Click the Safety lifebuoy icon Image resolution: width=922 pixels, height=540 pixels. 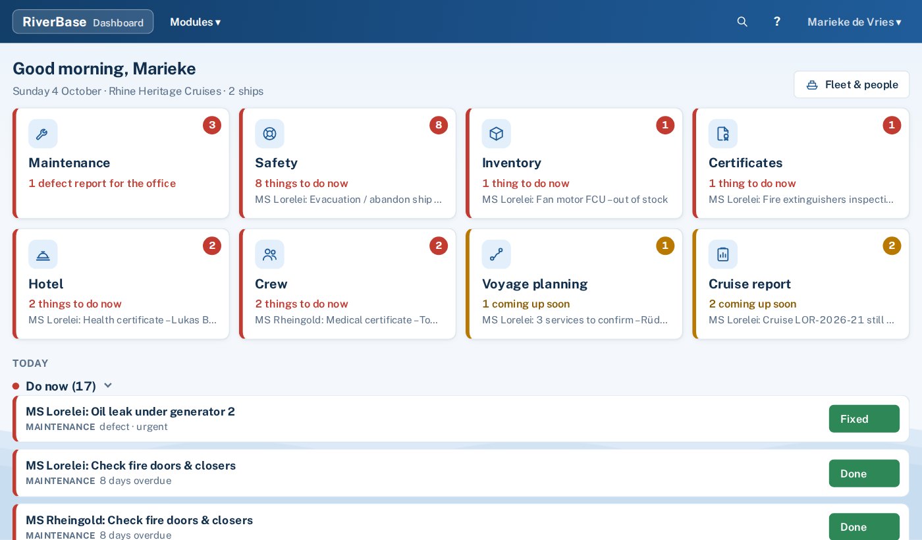[x=269, y=134]
